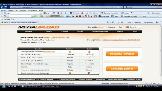Click Top 100 in the navigation bar
The image size is (162, 91).
coord(80,31)
